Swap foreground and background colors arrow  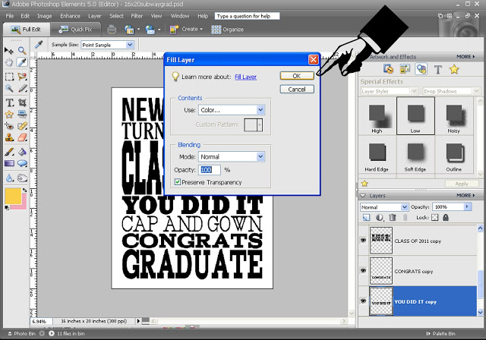click(x=24, y=190)
